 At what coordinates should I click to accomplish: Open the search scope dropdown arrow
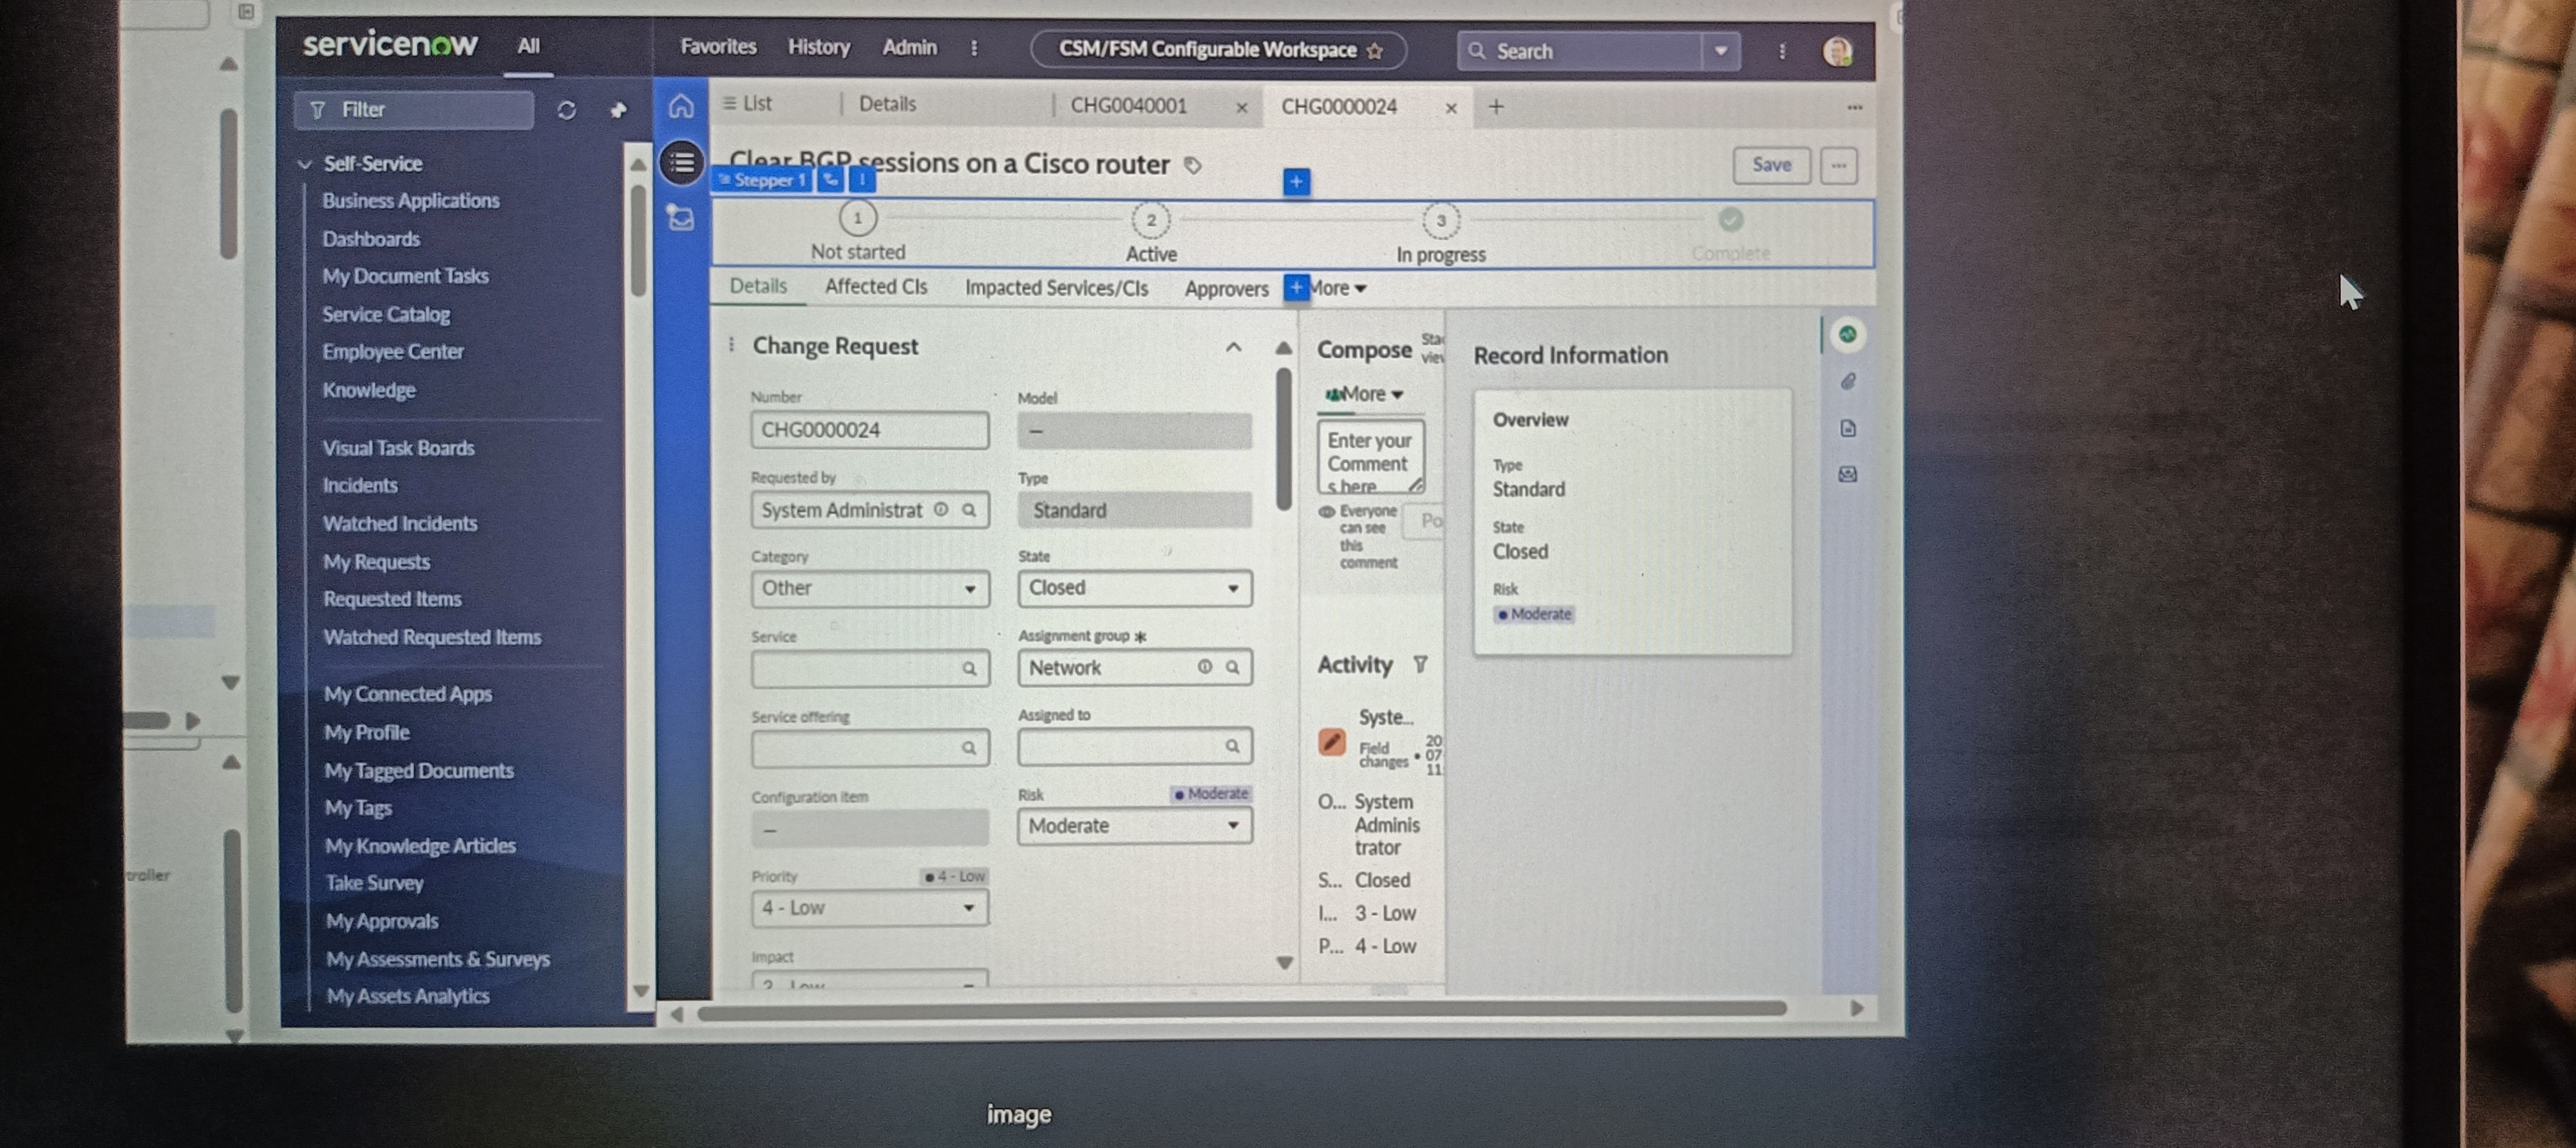(1720, 51)
